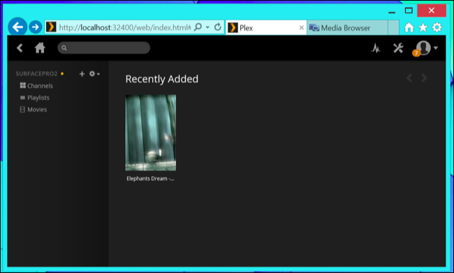
Task: Open the address bar search dropdown arrow
Action: point(207,27)
